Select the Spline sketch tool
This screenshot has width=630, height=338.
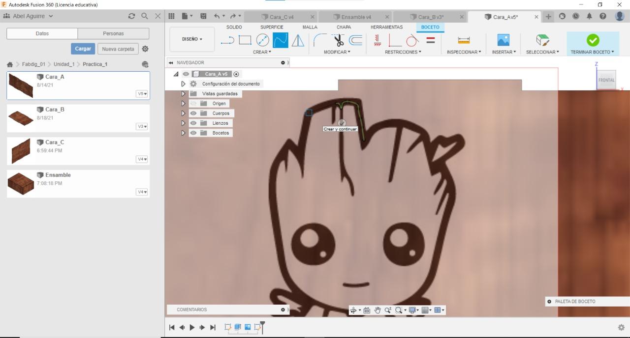(x=281, y=40)
